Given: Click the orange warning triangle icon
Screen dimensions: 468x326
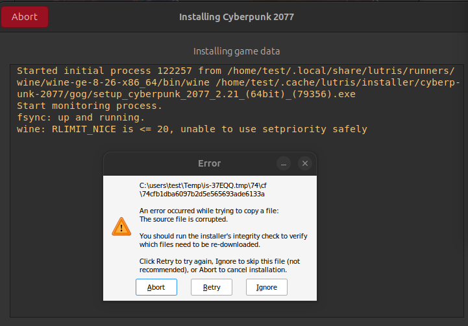Looking at the screenshot, I should (x=121, y=226).
